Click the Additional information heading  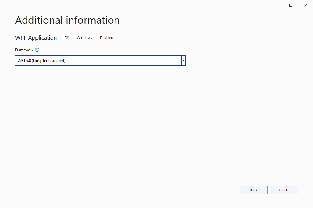pos(67,20)
